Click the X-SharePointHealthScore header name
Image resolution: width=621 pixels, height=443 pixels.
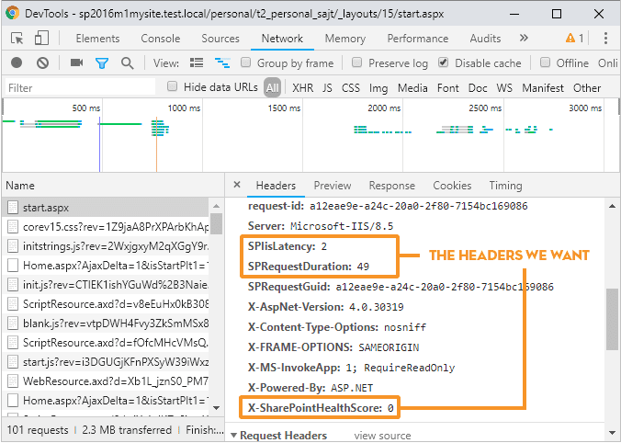click(315, 408)
